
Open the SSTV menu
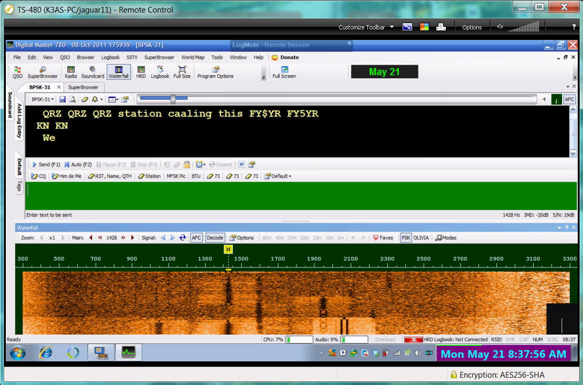(x=131, y=57)
